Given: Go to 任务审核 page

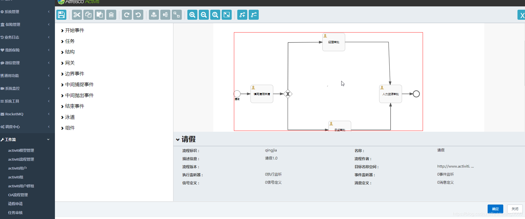Looking at the screenshot, I should [15, 213].
